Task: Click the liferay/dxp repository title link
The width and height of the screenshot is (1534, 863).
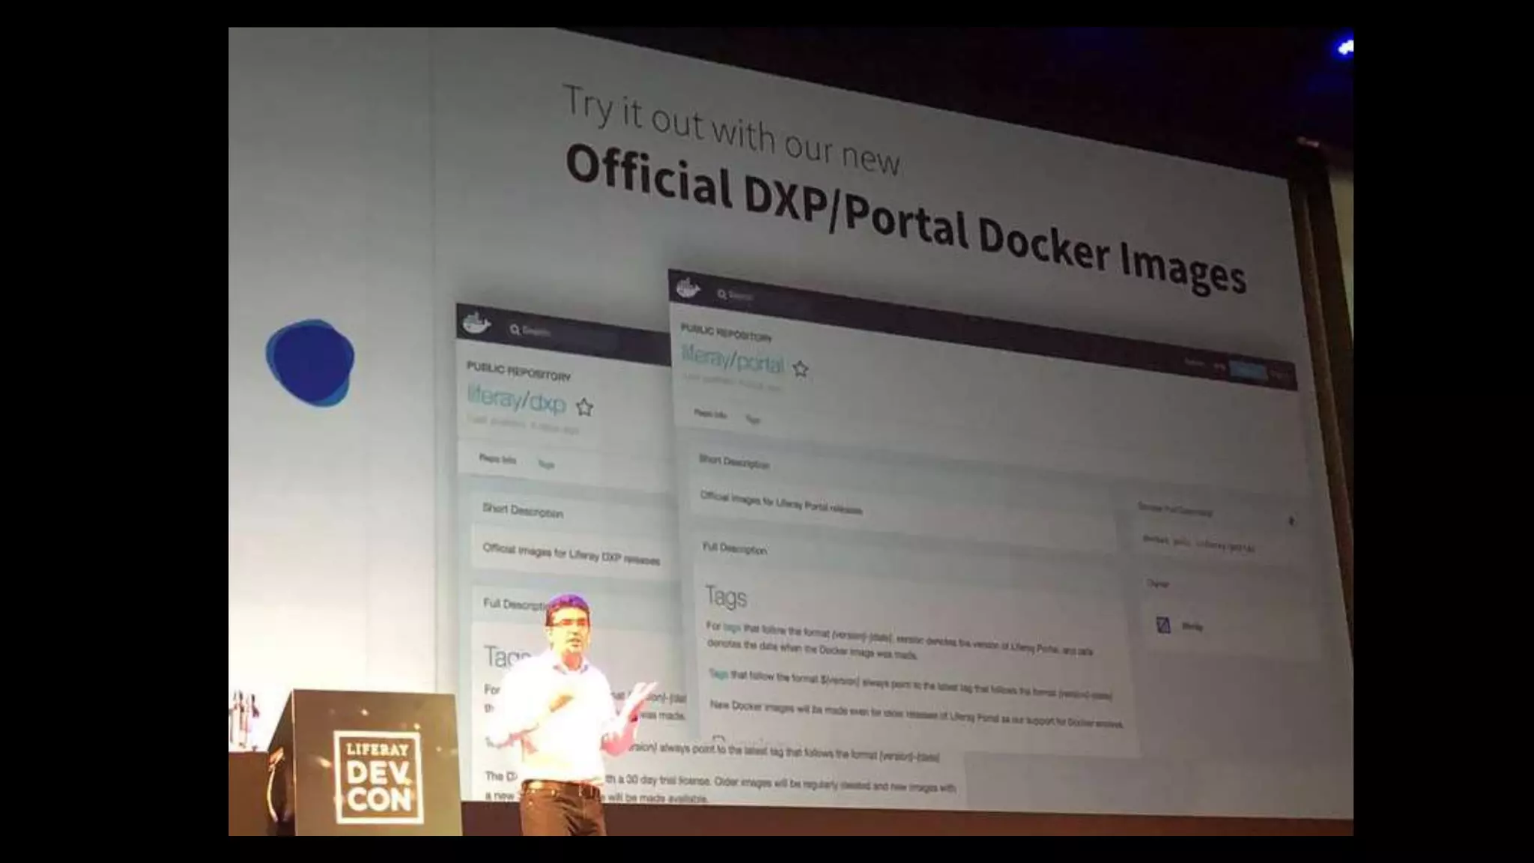Action: tap(516, 400)
